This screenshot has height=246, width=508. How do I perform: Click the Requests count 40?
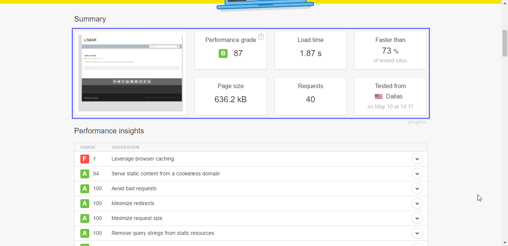click(x=311, y=100)
